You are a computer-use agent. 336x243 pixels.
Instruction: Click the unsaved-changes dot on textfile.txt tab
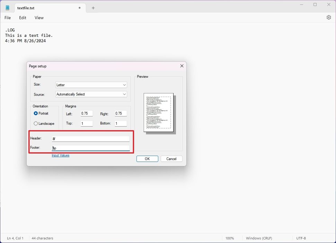coord(79,8)
